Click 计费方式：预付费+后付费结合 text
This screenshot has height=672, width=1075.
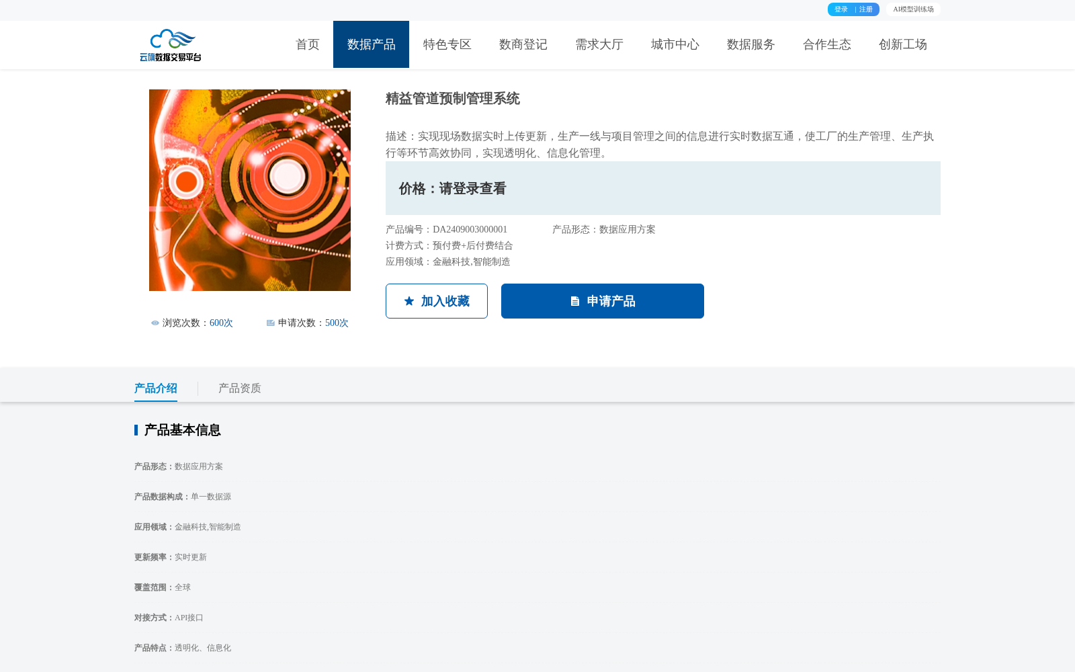pyautogui.click(x=449, y=246)
